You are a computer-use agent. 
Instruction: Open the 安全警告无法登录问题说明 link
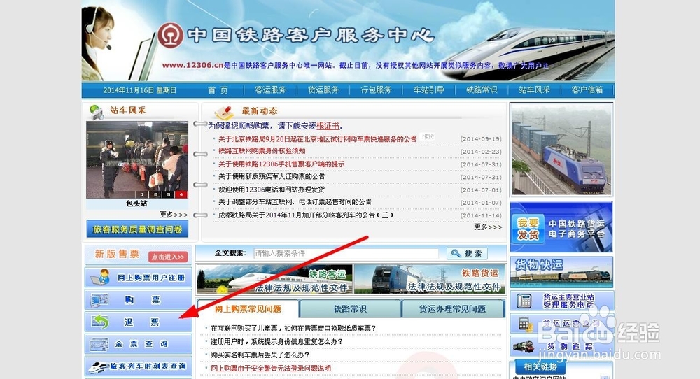click(x=271, y=369)
